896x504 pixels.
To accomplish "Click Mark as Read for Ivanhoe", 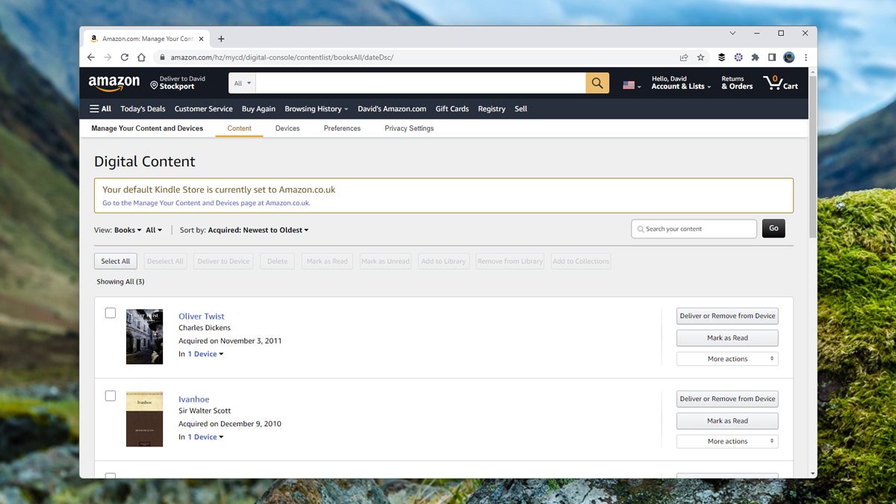I will [x=727, y=420].
